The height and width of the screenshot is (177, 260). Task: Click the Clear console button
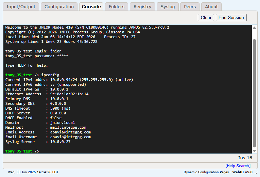coord(206,17)
